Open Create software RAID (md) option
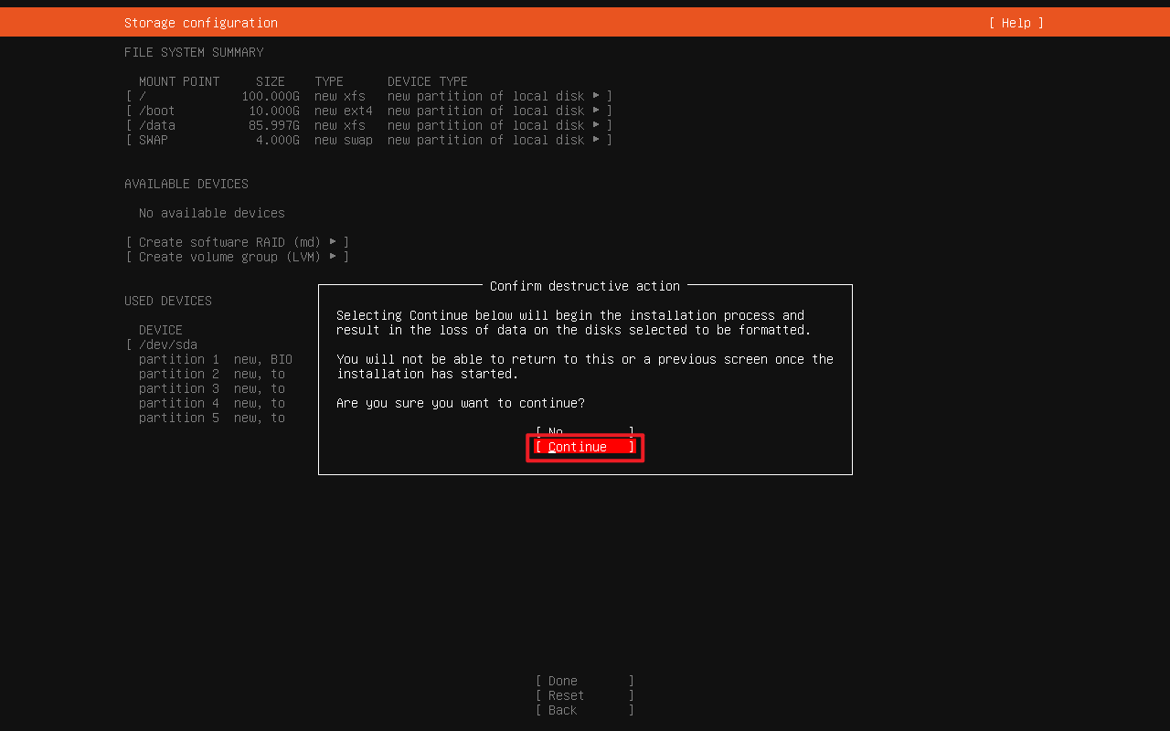The image size is (1170, 731). click(238, 242)
